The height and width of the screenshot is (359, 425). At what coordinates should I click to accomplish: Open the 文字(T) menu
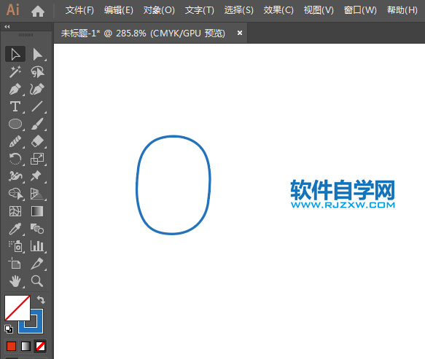pyautogui.click(x=200, y=10)
